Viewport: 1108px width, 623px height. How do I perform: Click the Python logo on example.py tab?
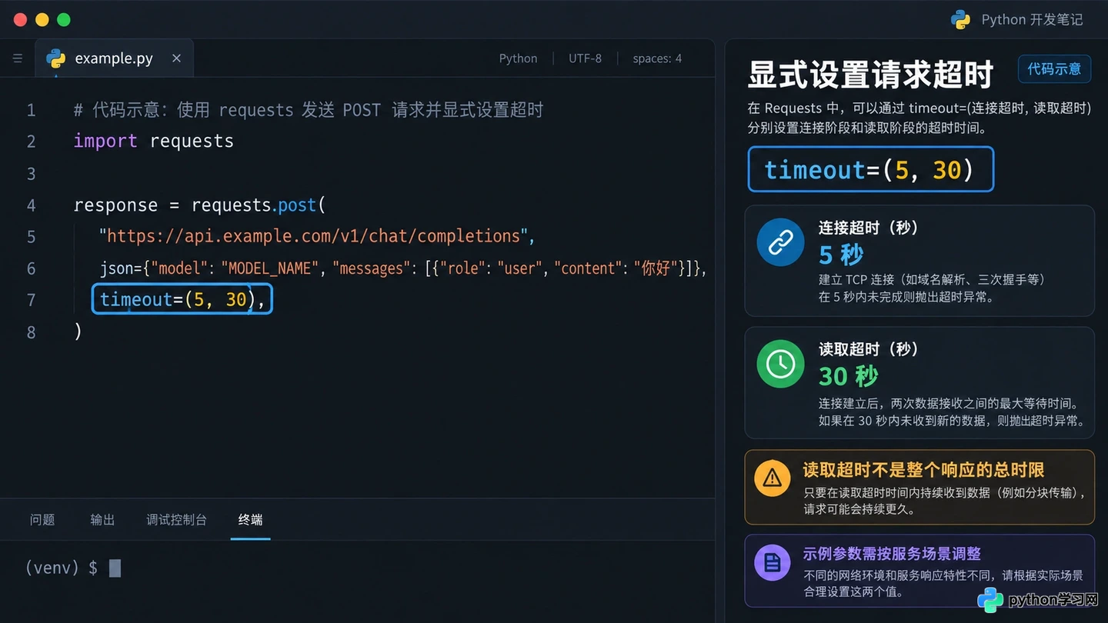pyautogui.click(x=56, y=58)
